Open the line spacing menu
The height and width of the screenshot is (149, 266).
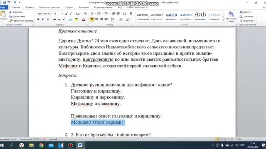tap(113, 19)
